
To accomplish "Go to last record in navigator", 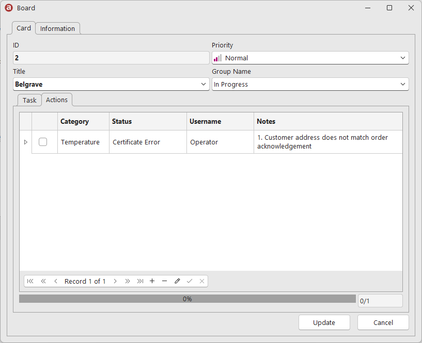I will tap(140, 281).
